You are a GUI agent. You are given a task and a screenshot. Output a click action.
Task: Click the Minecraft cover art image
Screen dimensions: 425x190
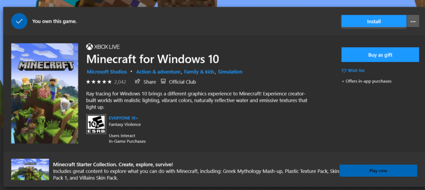pos(44,93)
